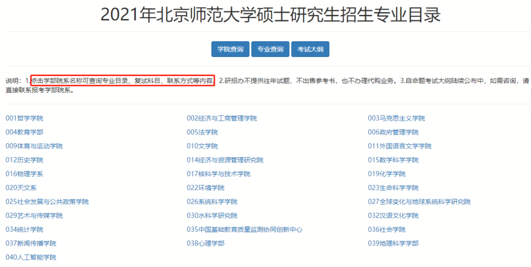Click the 038心理学部 link
Image resolution: width=531 pixels, height=267 pixels.
[206, 243]
